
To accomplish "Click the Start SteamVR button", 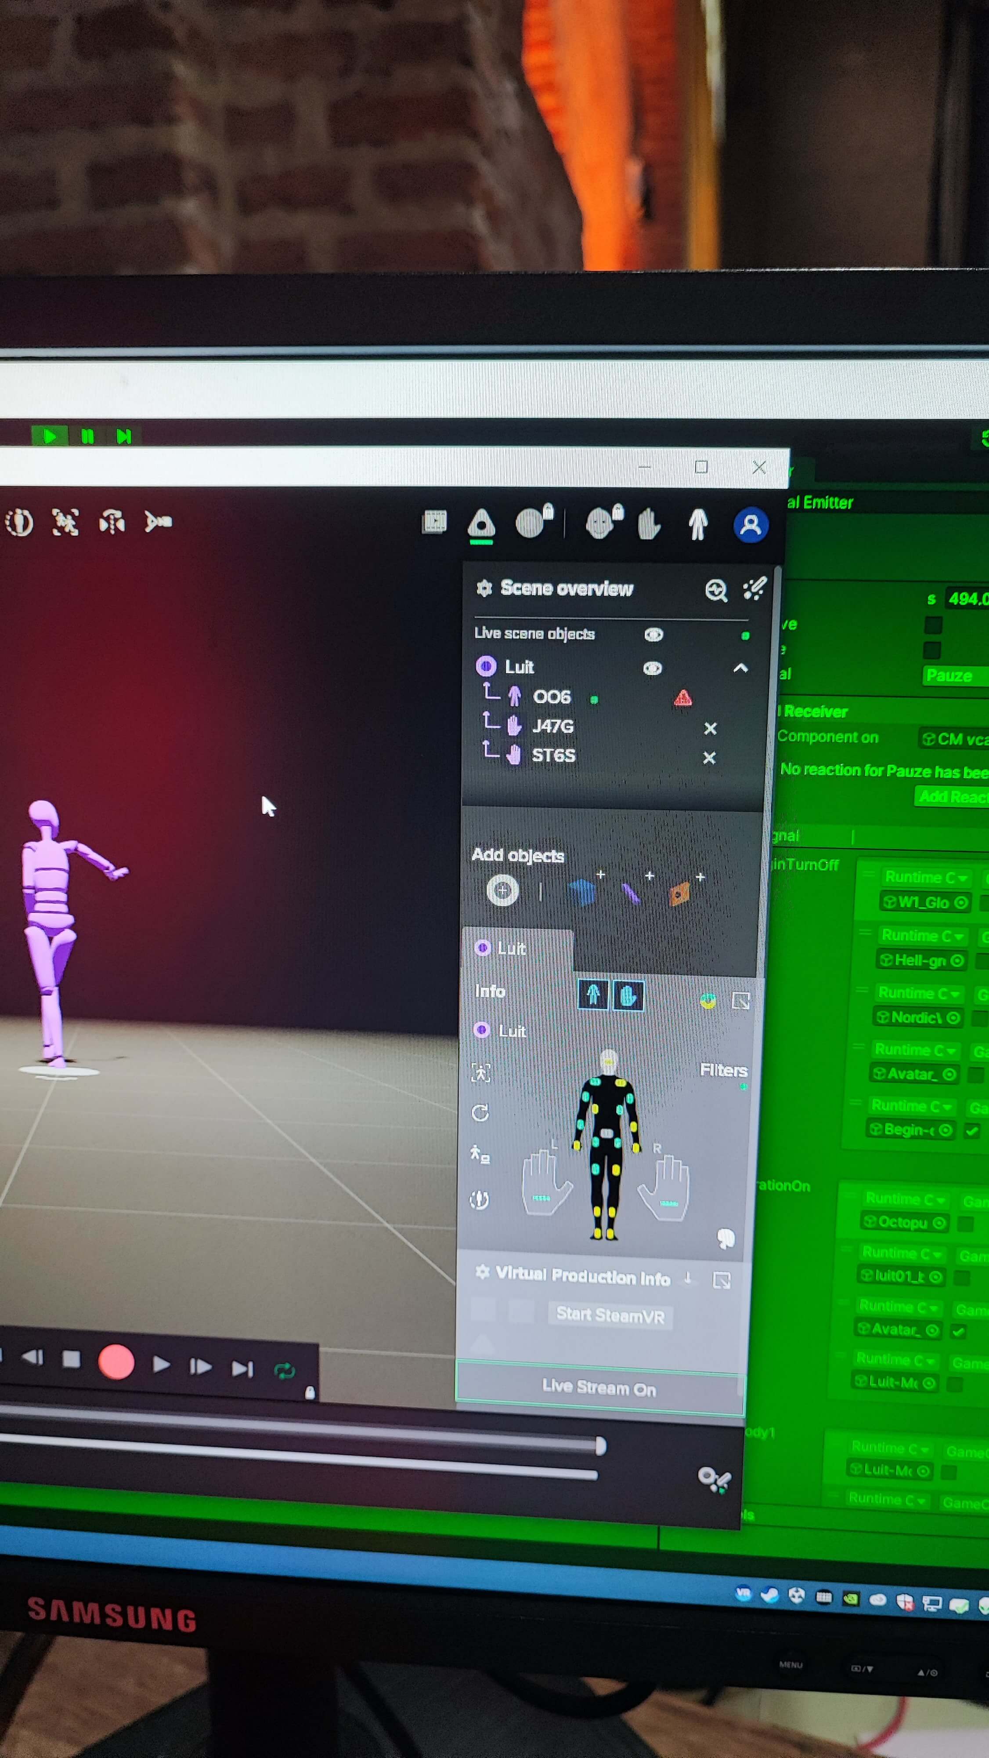I will point(610,1315).
